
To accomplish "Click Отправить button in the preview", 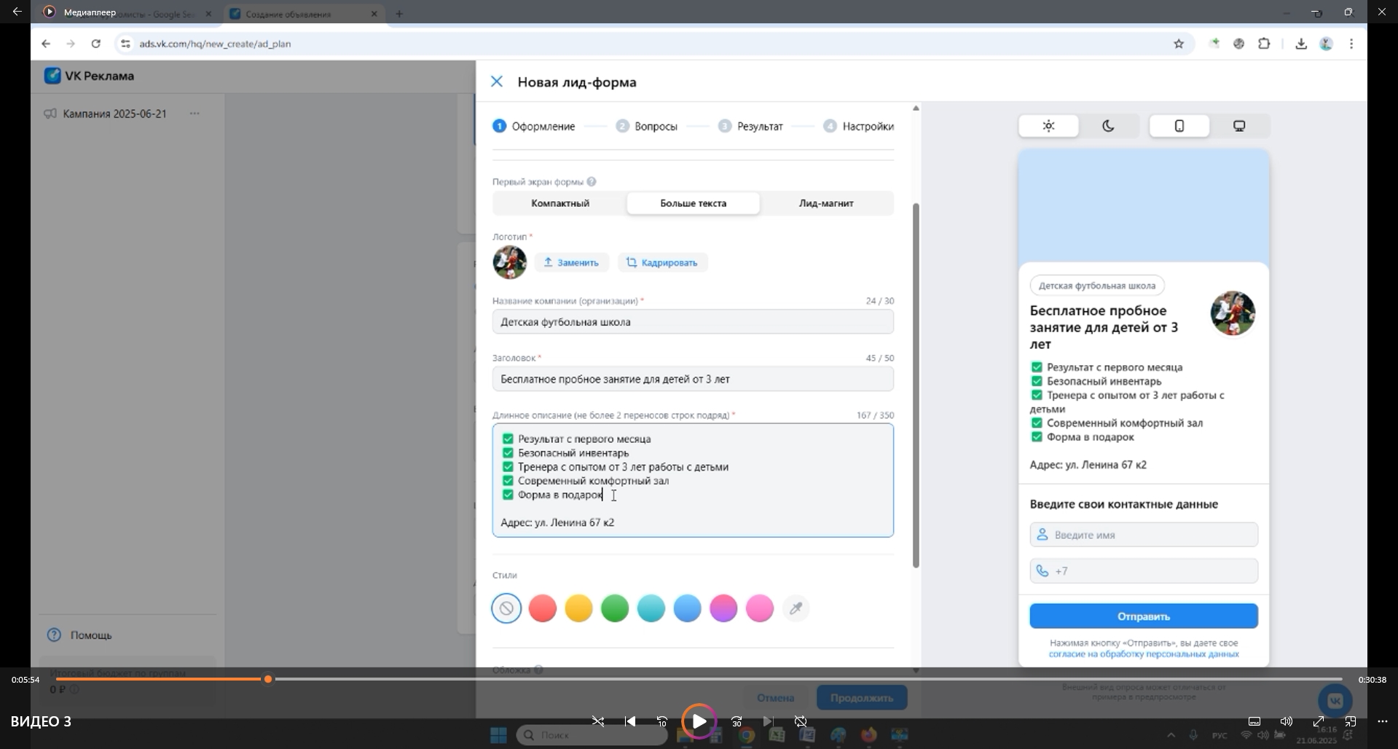I will coord(1144,616).
